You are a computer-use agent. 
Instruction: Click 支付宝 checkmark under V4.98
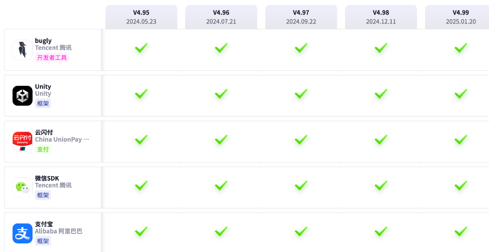[x=381, y=232]
